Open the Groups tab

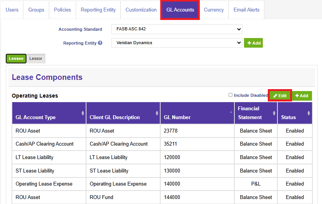[36, 10]
